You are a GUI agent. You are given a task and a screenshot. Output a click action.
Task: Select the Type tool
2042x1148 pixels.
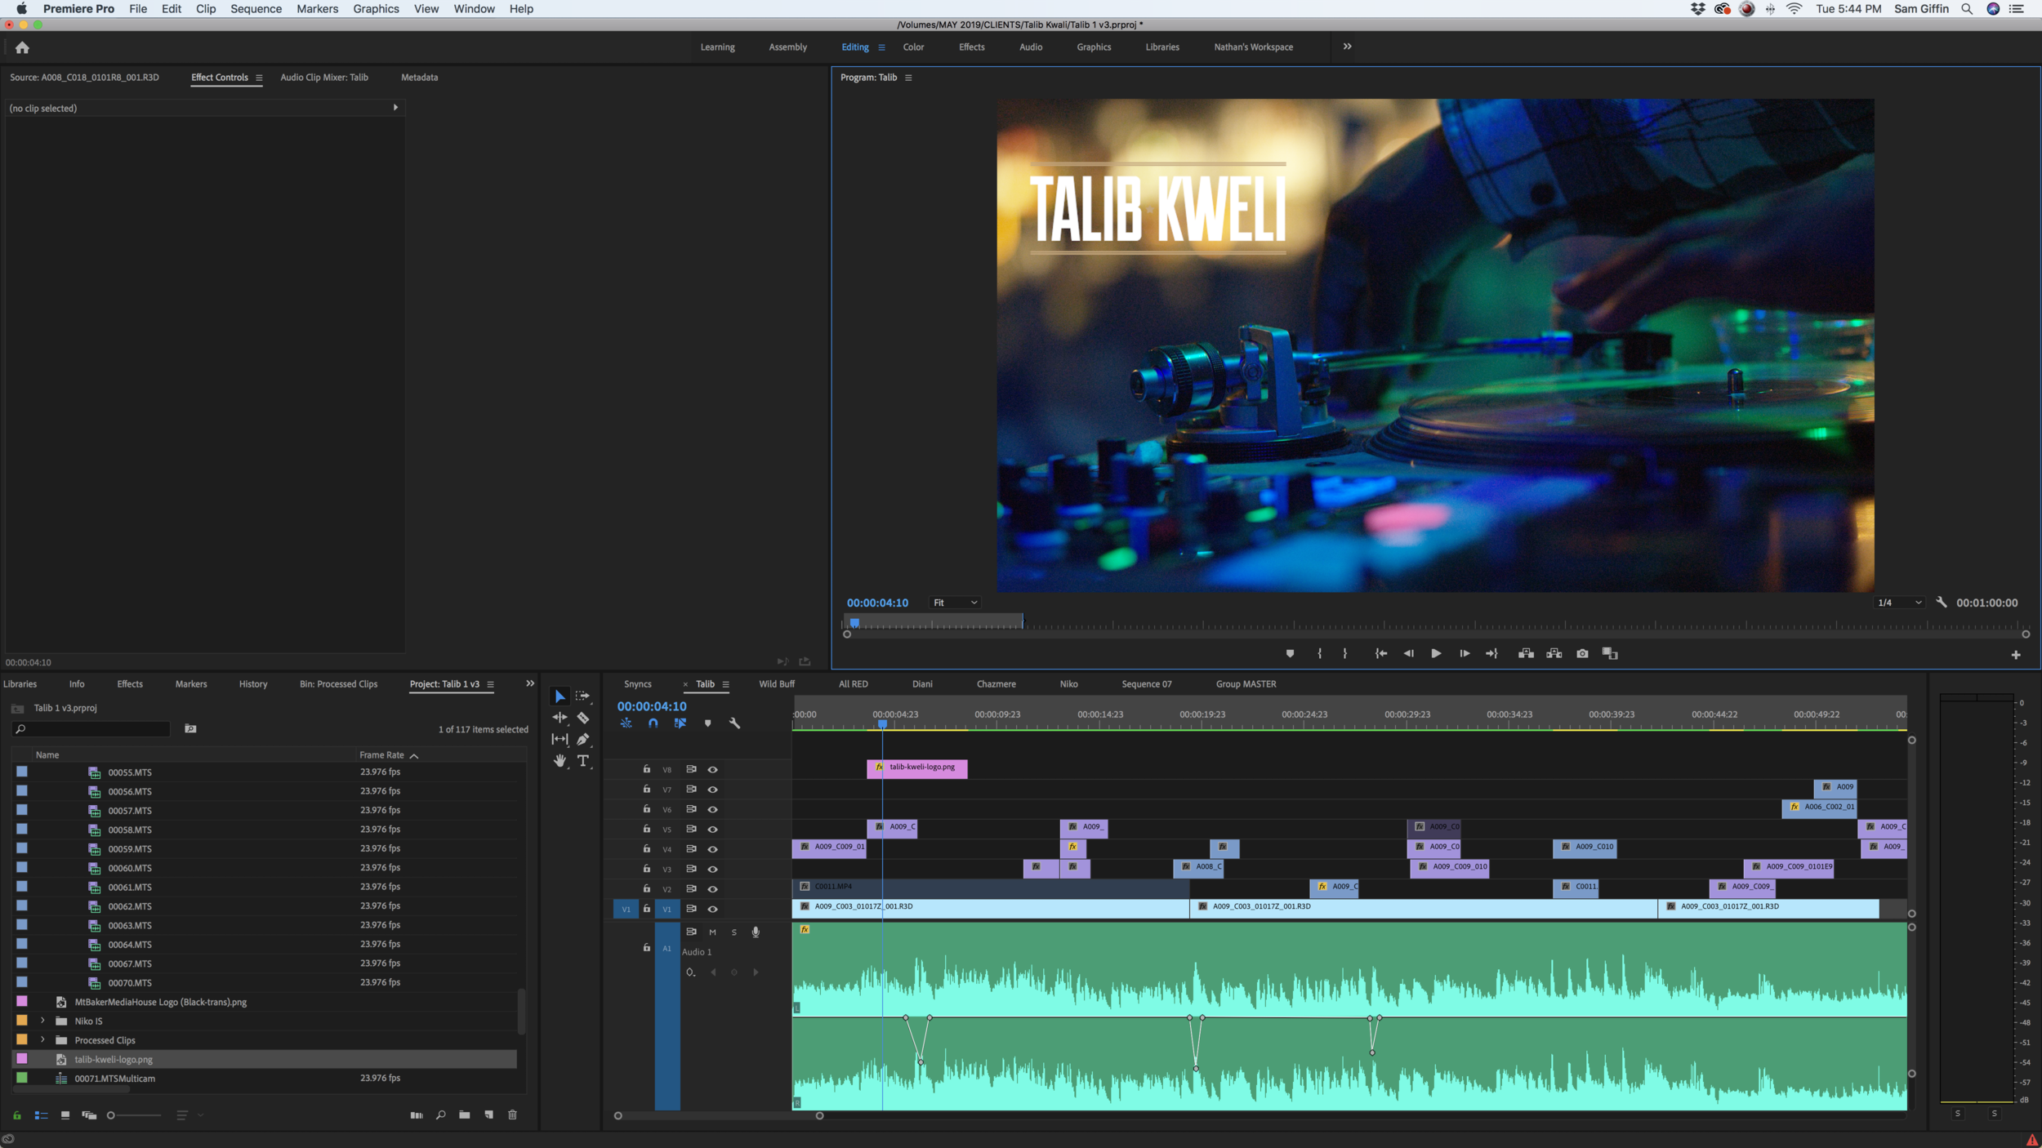tap(582, 760)
